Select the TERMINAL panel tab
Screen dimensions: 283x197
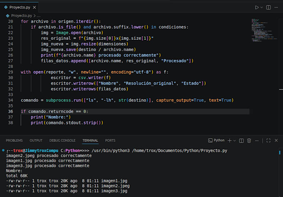point(90,141)
